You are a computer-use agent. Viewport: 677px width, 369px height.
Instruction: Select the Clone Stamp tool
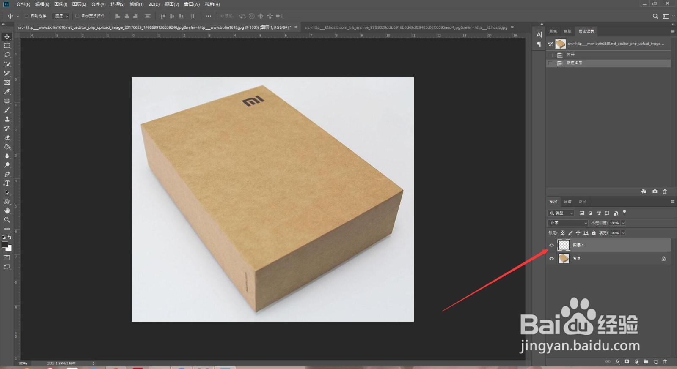[x=7, y=119]
